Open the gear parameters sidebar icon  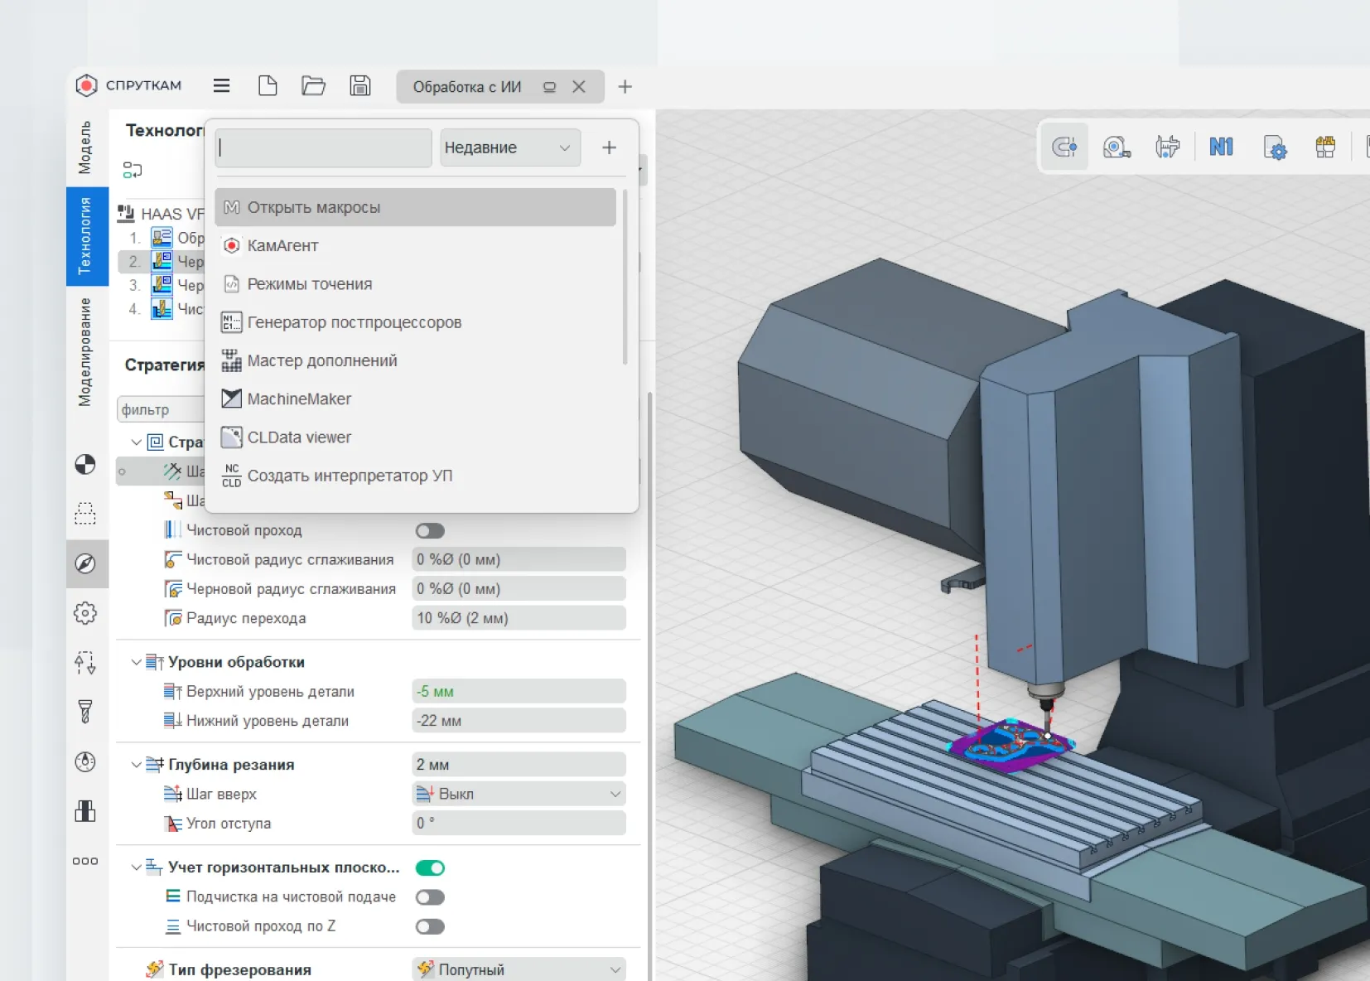(x=85, y=613)
